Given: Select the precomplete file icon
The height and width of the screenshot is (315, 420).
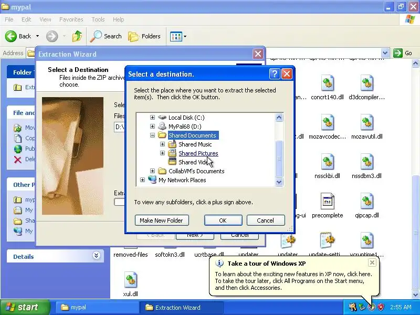Looking at the screenshot, I should (327, 201).
